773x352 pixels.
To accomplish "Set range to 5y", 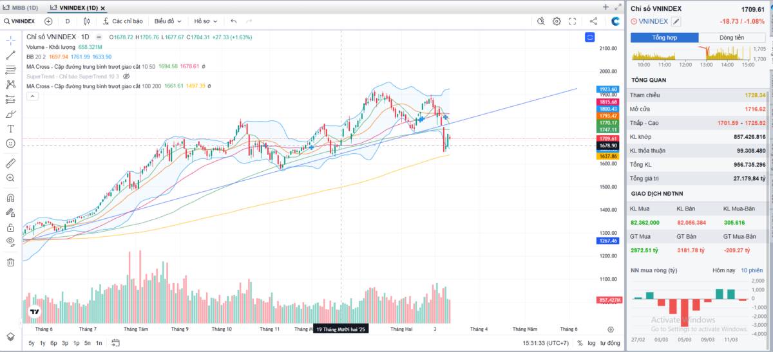I will coord(32,343).
